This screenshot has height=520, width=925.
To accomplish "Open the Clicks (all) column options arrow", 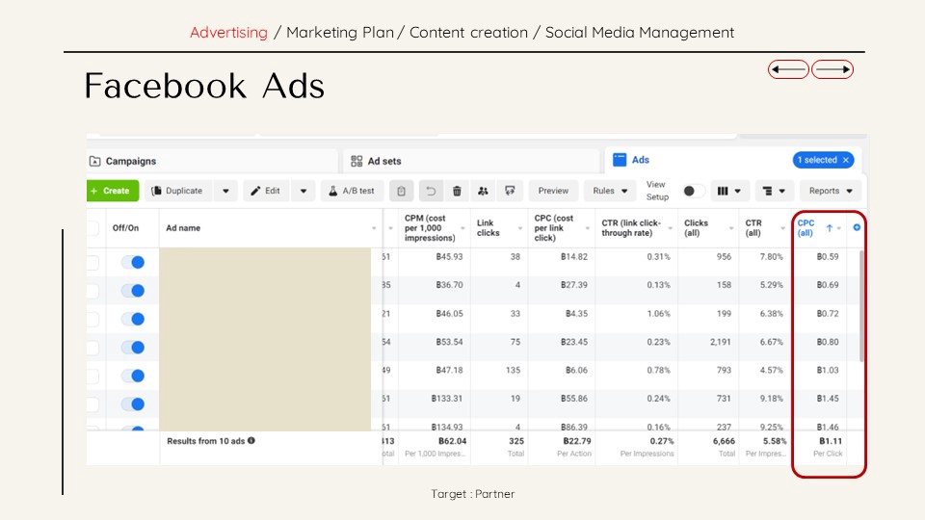I will (x=731, y=228).
